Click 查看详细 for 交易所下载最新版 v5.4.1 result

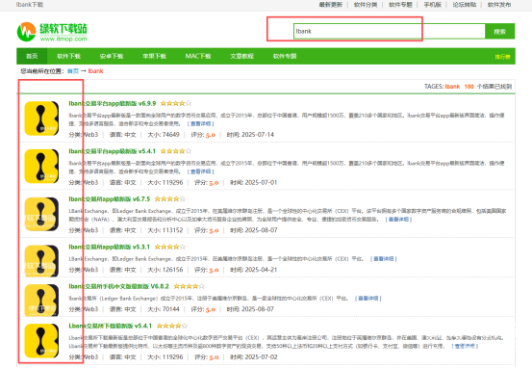click(465, 346)
